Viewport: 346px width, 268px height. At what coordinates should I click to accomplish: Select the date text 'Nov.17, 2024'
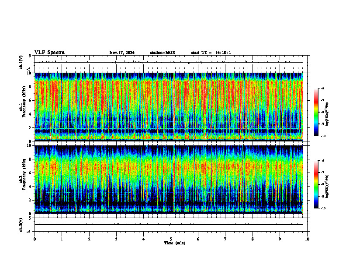point(122,53)
